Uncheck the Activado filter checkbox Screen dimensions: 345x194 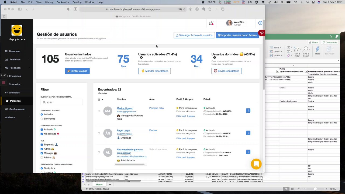point(42,130)
